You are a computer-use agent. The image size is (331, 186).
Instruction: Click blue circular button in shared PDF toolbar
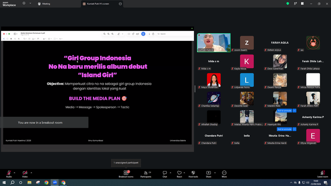[x=143, y=34]
